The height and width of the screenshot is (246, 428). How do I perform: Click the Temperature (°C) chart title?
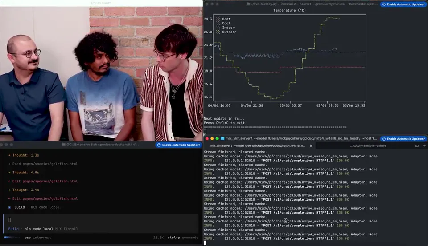(x=290, y=10)
